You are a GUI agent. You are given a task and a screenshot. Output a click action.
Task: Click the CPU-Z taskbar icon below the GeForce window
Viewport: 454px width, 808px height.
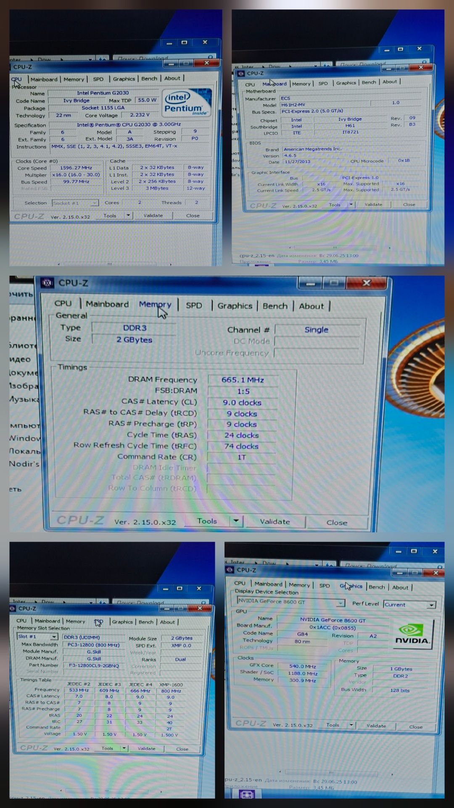[x=246, y=794]
